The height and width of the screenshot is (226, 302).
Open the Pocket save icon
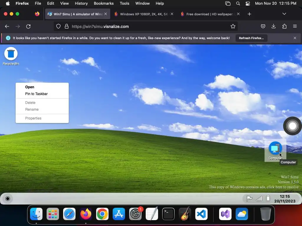[263, 26]
